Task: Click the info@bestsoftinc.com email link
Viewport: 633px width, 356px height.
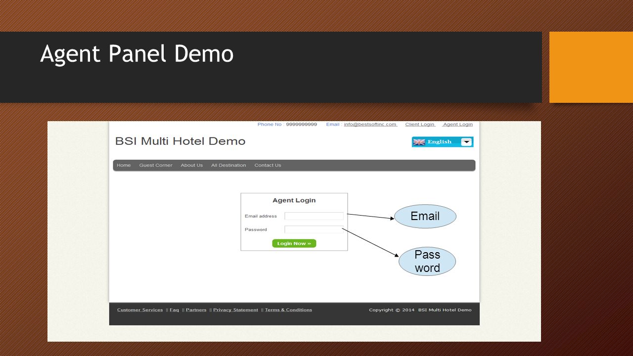Action: tap(370, 124)
